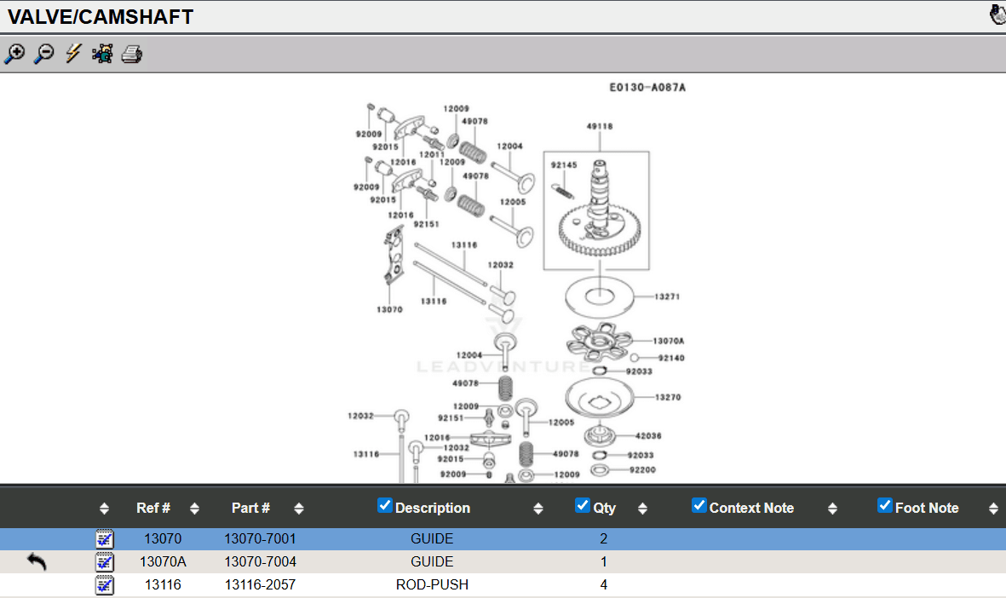Toggle the Qty column checkbox
This screenshot has width=1006, height=598.
[583, 505]
